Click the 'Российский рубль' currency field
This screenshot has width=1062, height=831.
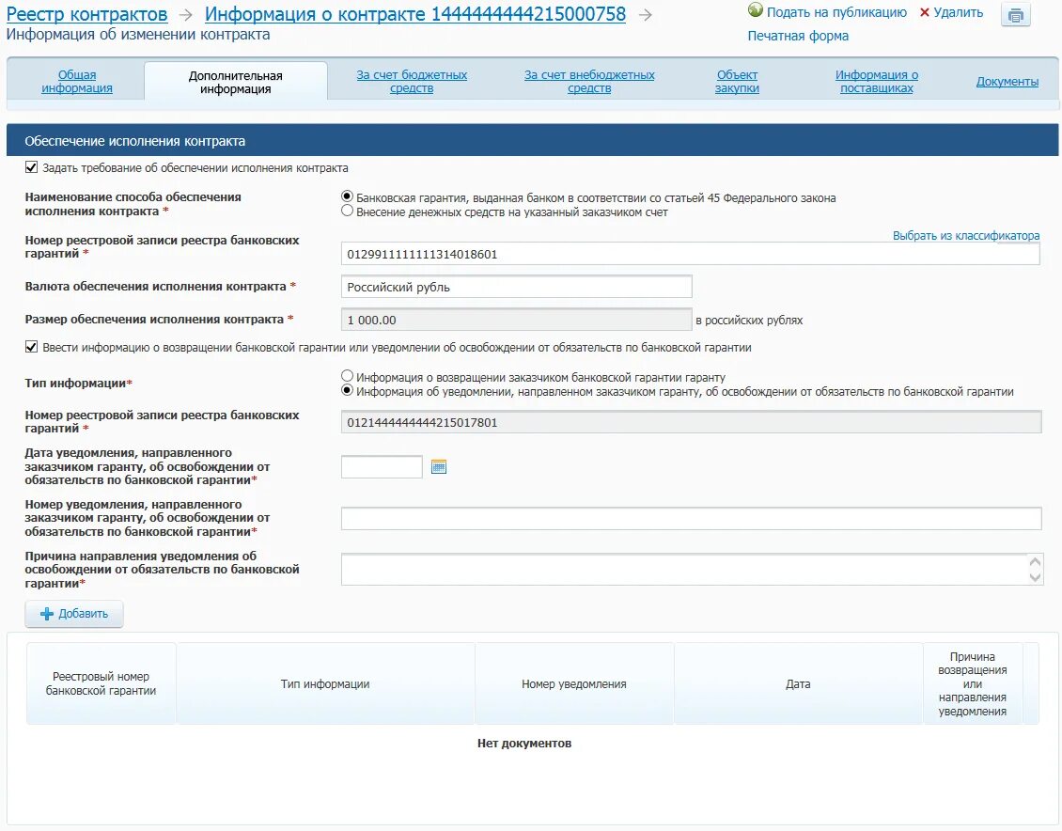tap(516, 287)
